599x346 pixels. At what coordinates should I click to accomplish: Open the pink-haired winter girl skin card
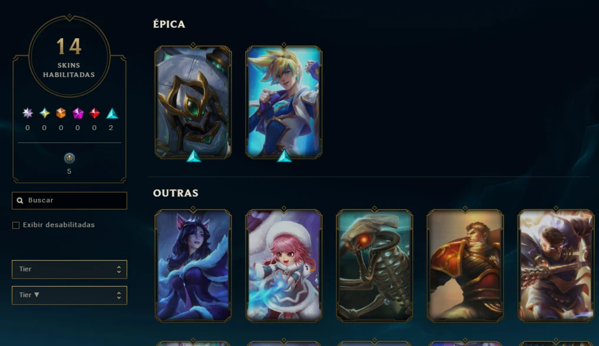click(x=284, y=265)
